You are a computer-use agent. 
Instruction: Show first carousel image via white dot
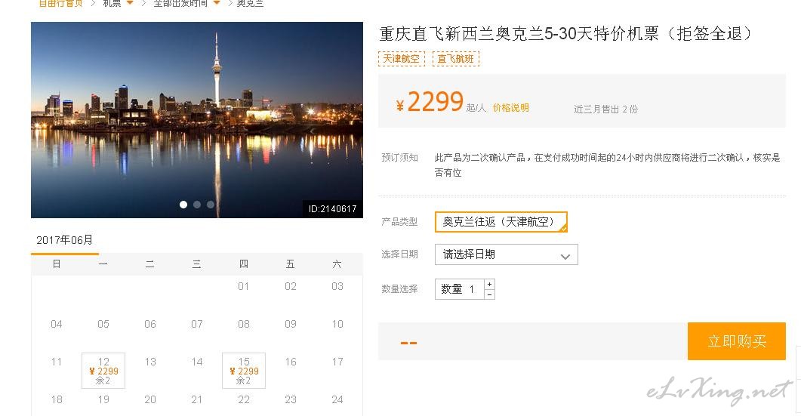point(183,205)
